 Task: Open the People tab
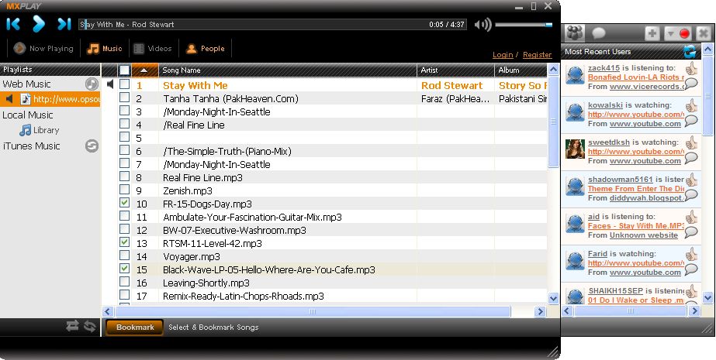[x=206, y=48]
